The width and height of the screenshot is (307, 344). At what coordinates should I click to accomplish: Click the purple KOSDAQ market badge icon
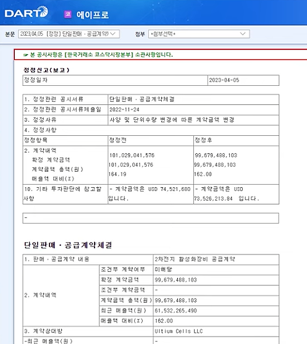coord(68,14)
